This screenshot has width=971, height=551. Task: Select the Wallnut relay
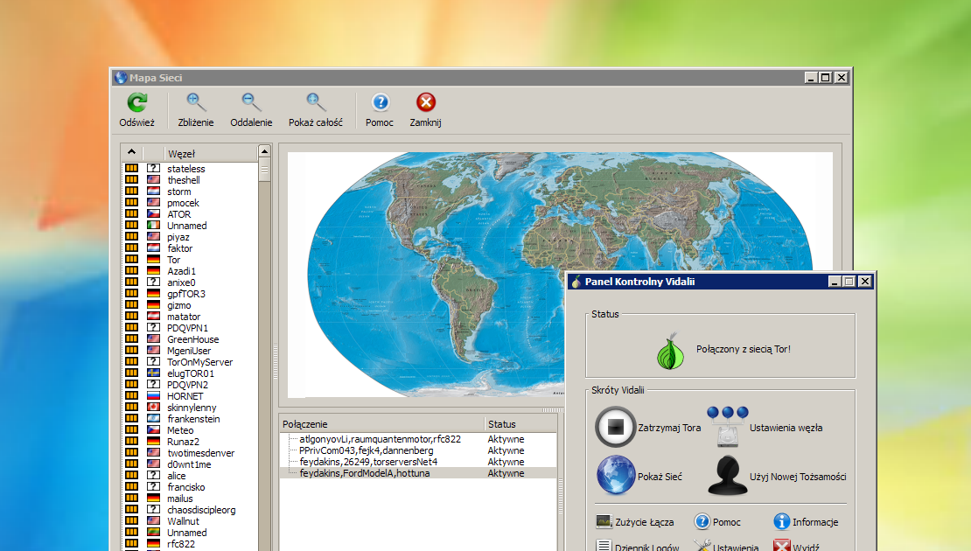click(x=183, y=520)
